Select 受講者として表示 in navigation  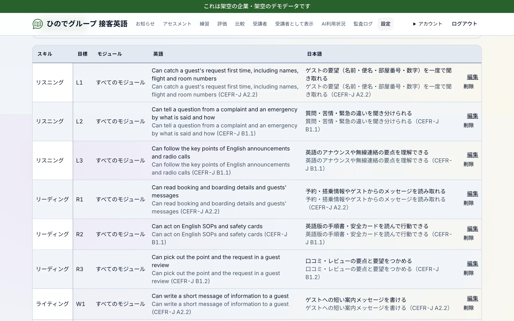point(294,24)
